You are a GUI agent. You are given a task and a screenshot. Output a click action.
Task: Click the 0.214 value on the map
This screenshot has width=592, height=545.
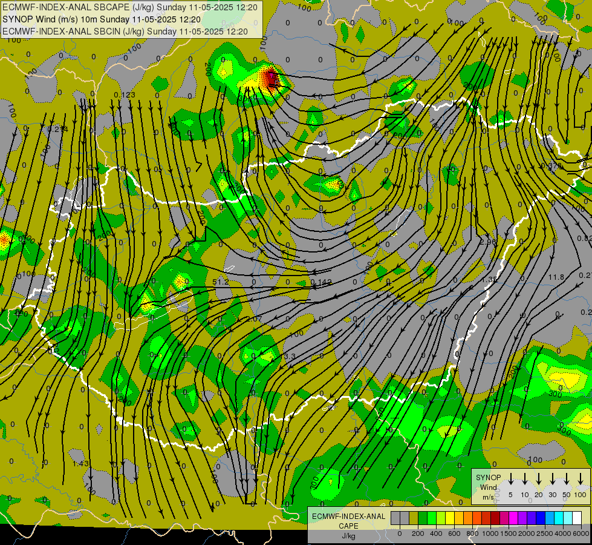pos(58,130)
